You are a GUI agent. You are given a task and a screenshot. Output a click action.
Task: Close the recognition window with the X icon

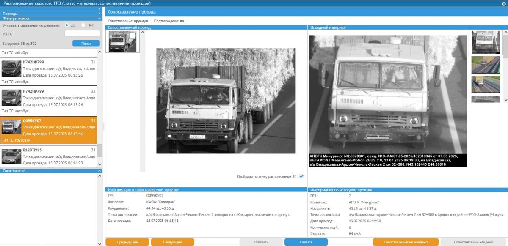504,3
